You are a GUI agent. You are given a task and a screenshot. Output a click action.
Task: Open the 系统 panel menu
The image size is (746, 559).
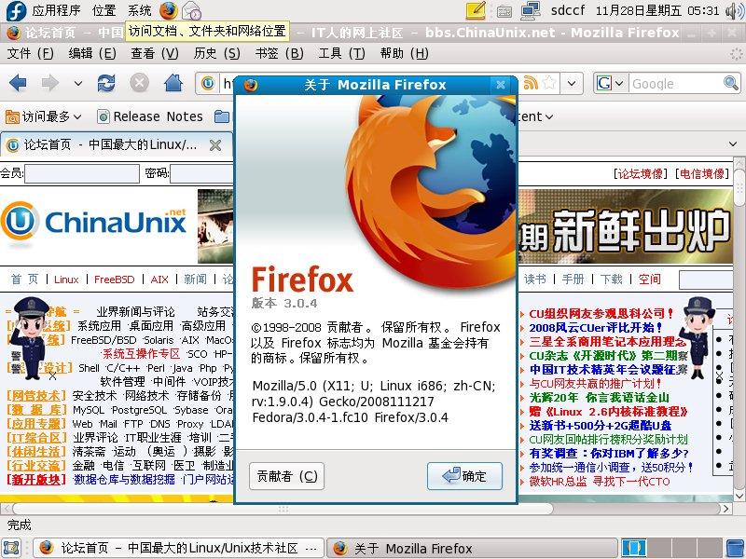tap(139, 10)
